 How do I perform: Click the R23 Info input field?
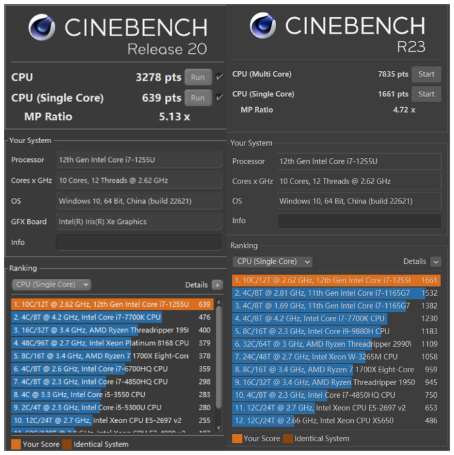(x=359, y=221)
